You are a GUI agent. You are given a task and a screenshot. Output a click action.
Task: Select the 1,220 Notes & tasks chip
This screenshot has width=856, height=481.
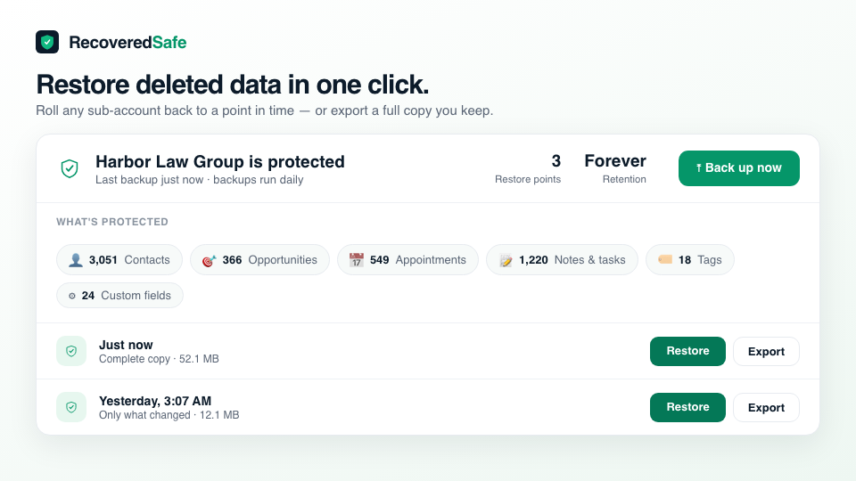(x=562, y=259)
